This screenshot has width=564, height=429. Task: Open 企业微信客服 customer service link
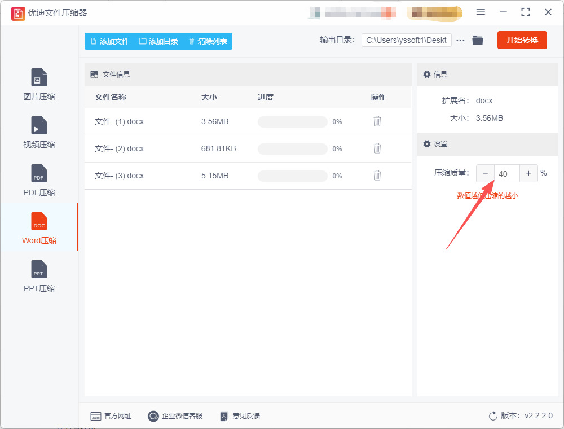[175, 416]
